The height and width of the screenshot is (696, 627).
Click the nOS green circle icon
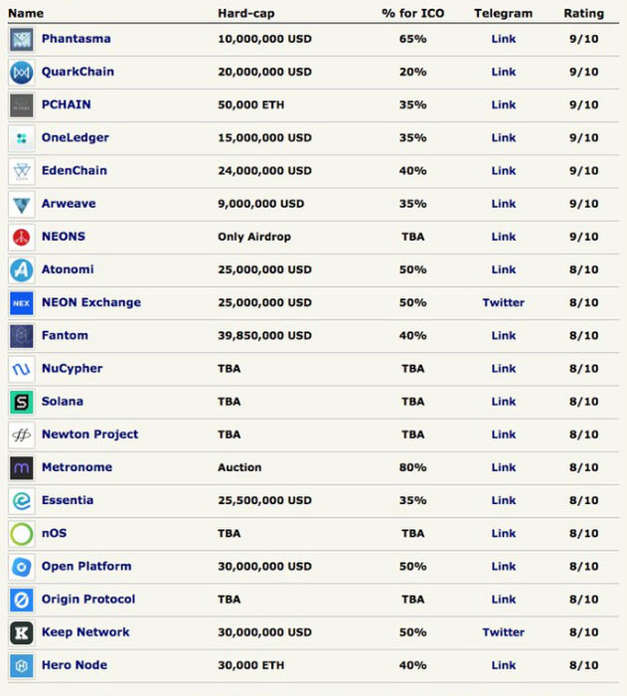click(x=22, y=534)
